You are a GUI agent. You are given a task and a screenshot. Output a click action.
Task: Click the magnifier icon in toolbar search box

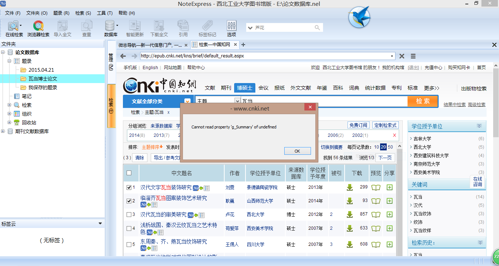point(318,28)
